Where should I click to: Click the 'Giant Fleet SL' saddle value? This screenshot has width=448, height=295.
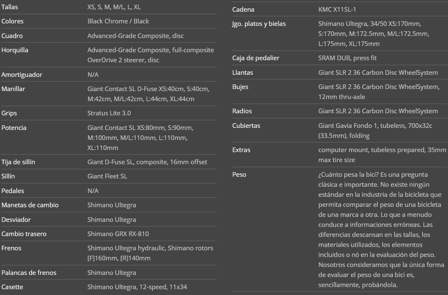107,176
